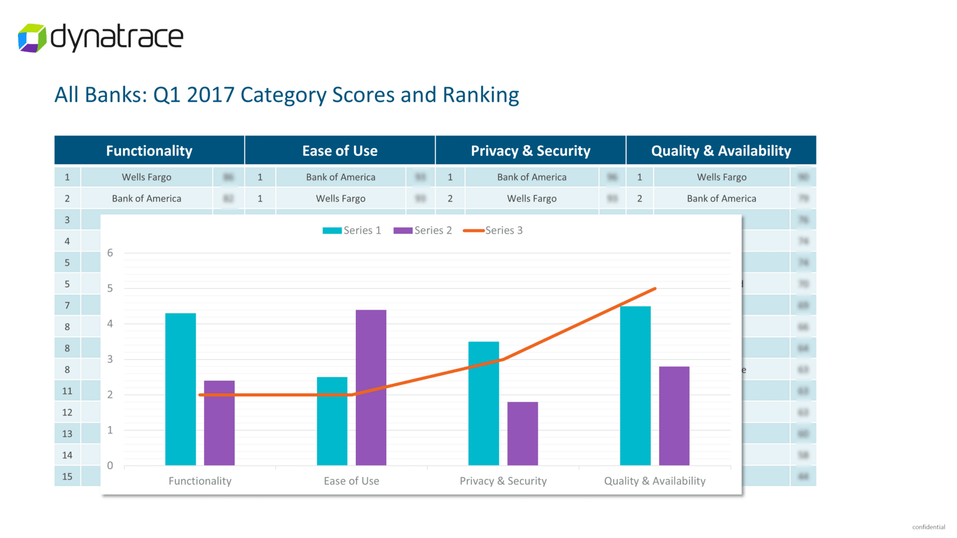Click Bank of America in Privacy & Security column
The width and height of the screenshot is (957, 538).
point(532,177)
